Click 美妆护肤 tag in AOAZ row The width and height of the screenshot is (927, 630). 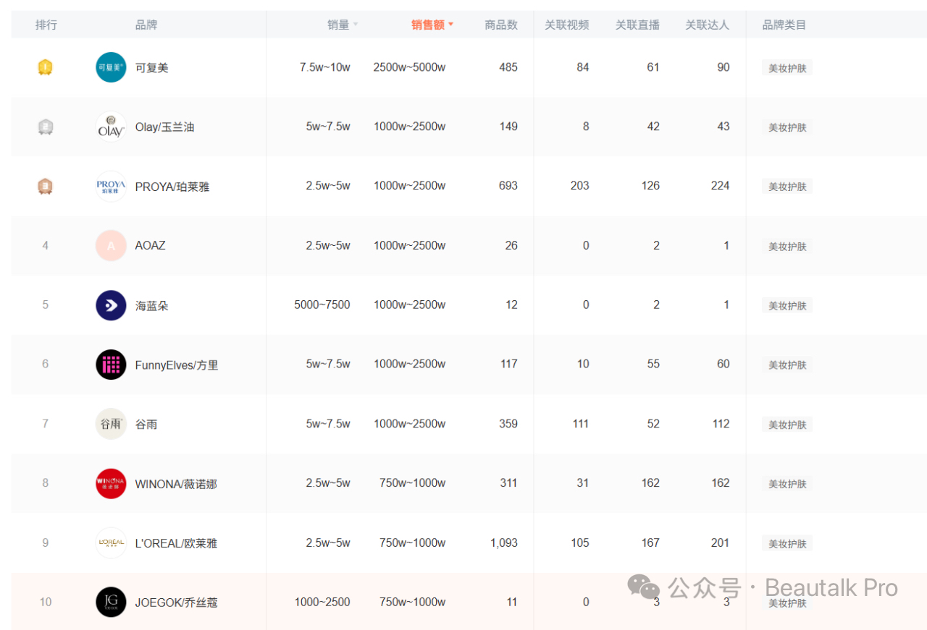click(x=787, y=247)
